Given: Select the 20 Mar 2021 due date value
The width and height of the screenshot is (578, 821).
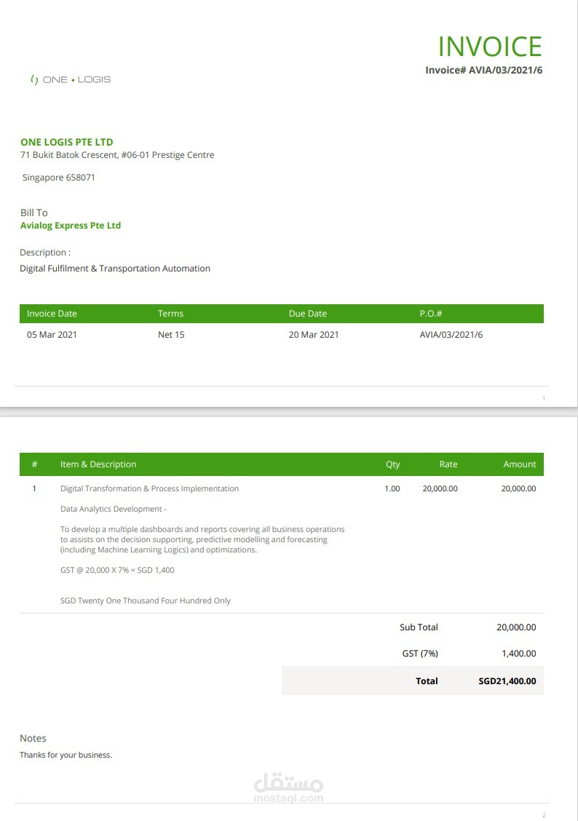Looking at the screenshot, I should click(x=314, y=335).
